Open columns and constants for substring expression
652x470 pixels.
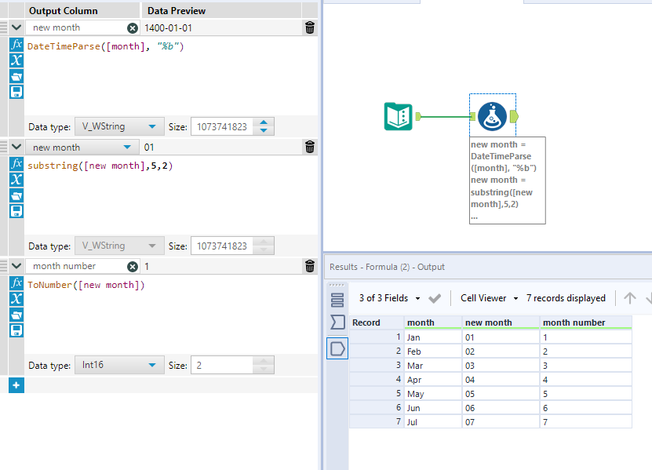[16, 180]
